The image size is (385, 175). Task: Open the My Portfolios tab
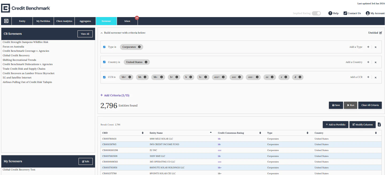(x=43, y=21)
